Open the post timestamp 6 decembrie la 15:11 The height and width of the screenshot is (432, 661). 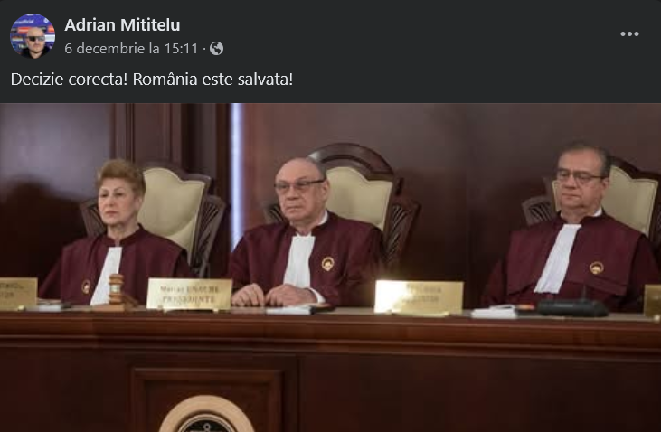131,49
